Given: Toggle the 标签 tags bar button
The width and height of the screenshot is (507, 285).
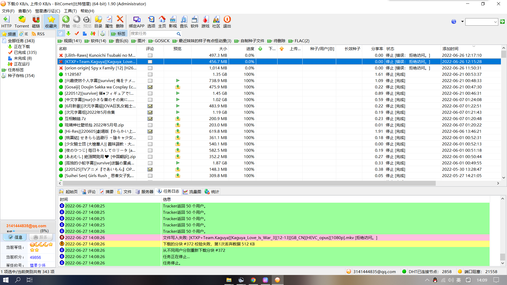Looking at the screenshot, I should 119,34.
